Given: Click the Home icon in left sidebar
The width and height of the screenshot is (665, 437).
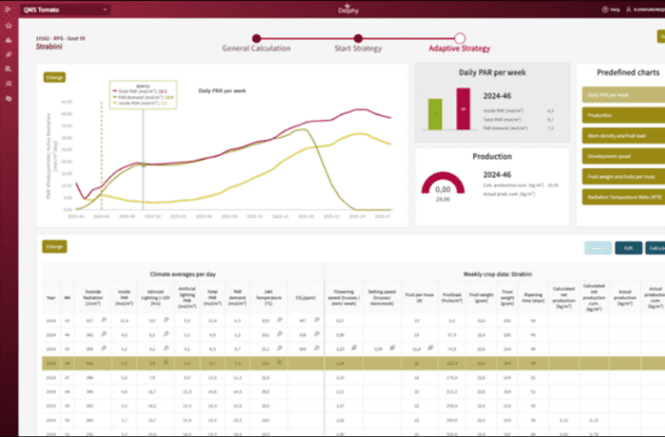Looking at the screenshot, I should point(9,26).
